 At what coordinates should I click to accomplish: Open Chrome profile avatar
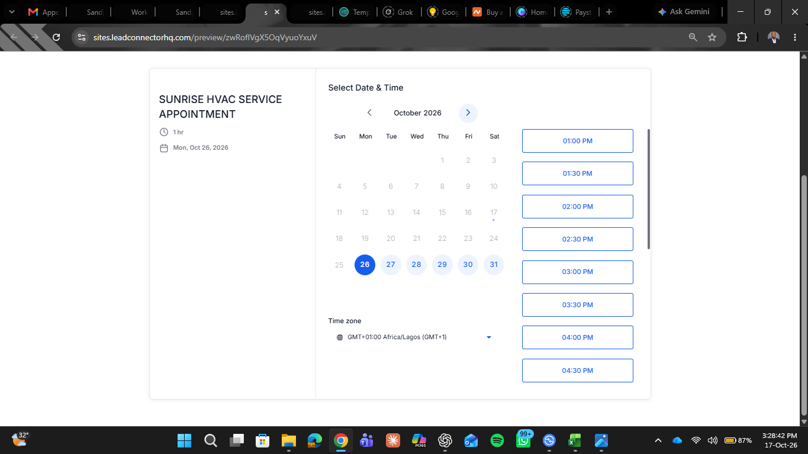773,37
